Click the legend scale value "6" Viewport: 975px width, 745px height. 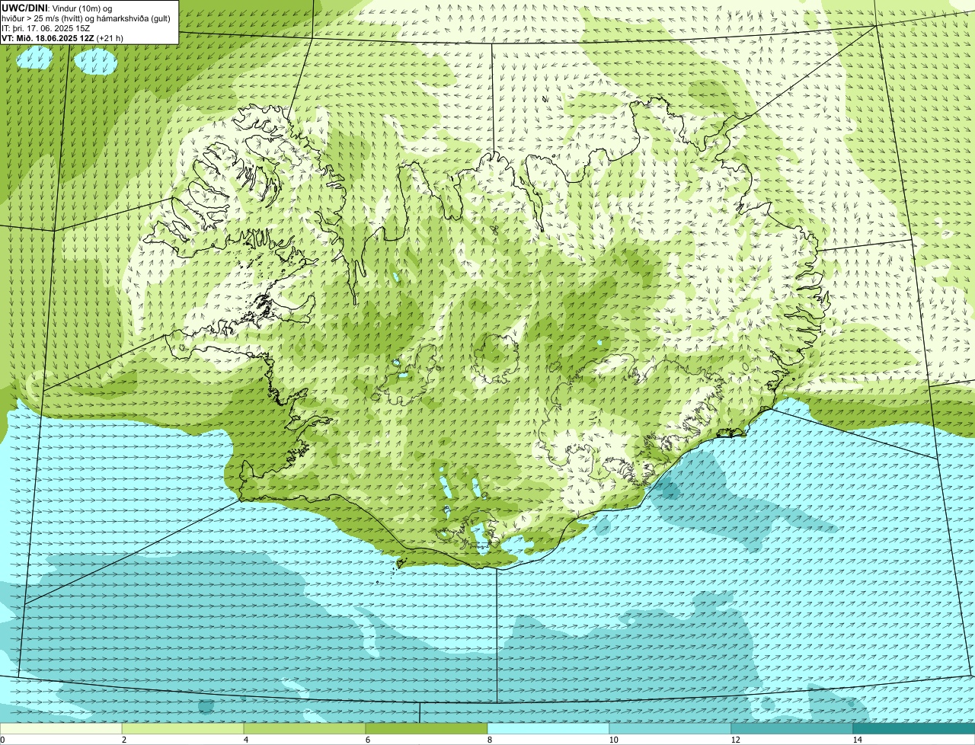point(367,740)
